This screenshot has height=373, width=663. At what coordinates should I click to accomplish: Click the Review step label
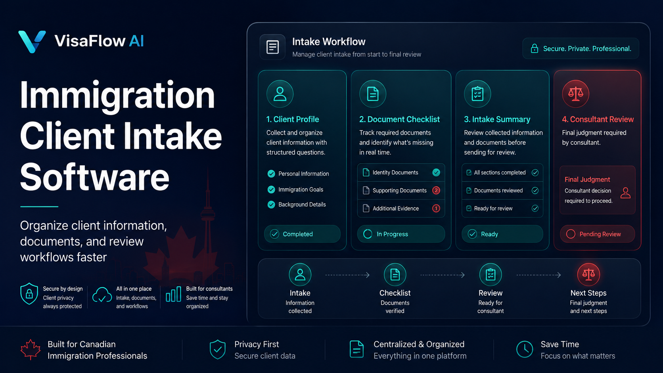click(491, 293)
